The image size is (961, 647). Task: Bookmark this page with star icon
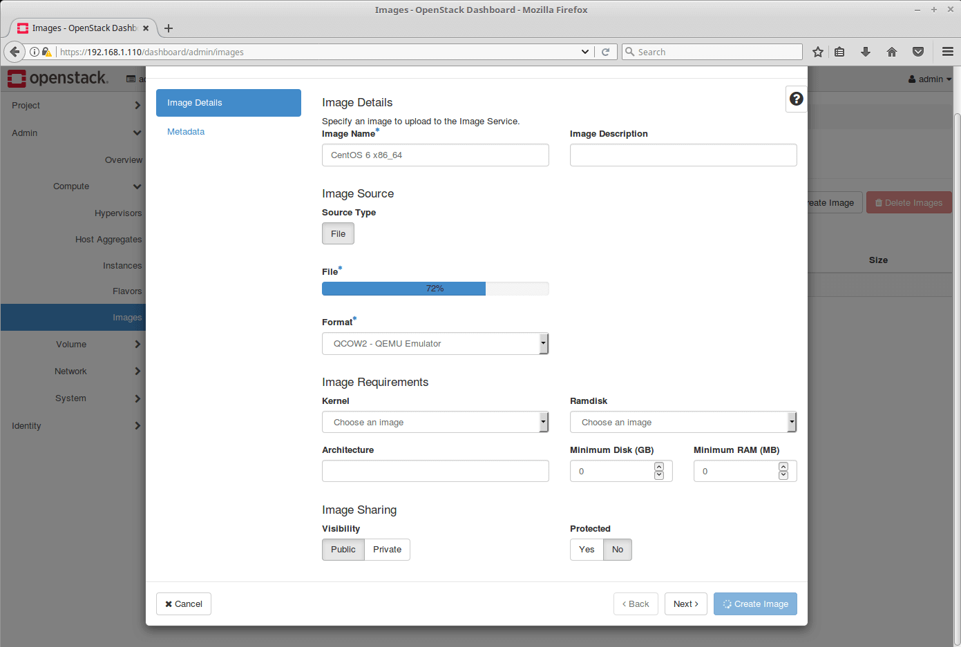coord(818,52)
